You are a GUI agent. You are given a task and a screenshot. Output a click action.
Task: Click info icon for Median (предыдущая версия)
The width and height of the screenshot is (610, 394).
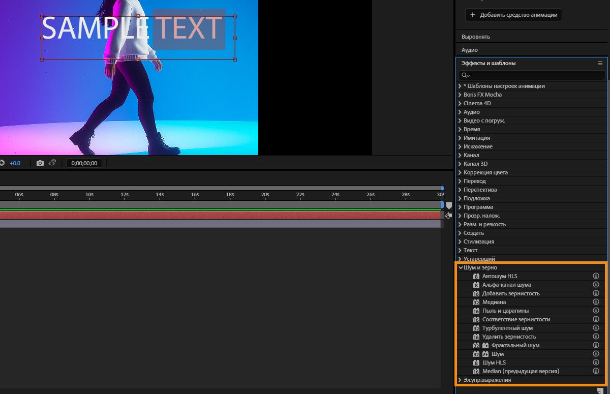tap(596, 371)
